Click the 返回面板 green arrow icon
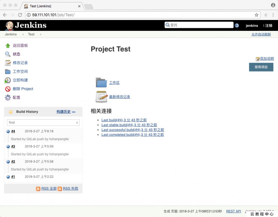 point(8,45)
